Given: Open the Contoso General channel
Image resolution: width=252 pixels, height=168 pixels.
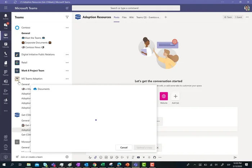Looking at the screenshot, I should (26, 33).
